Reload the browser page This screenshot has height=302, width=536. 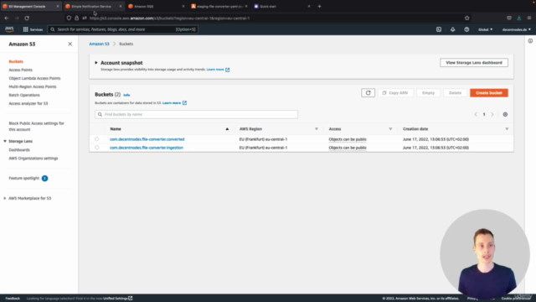27,18
